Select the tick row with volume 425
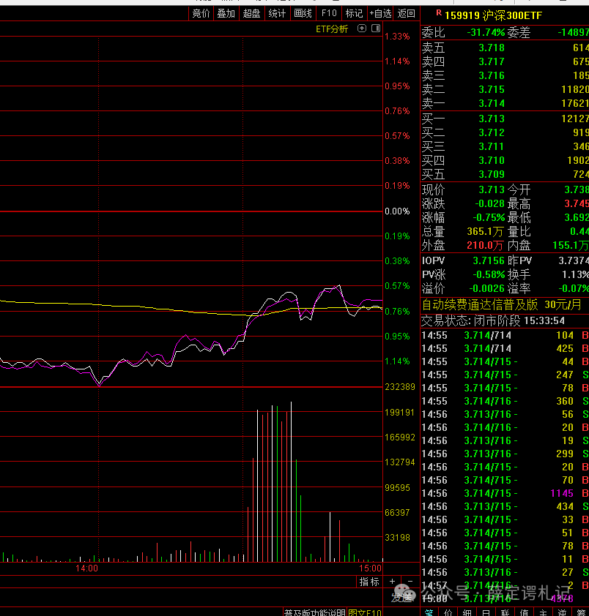The height and width of the screenshot is (616, 589). [505, 348]
